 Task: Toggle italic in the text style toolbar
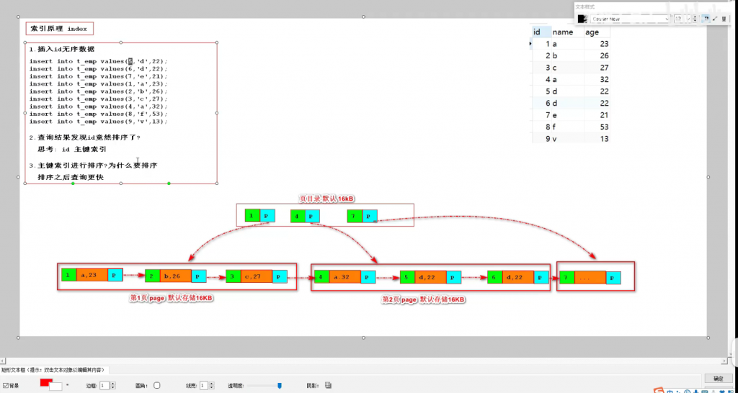[x=714, y=19]
